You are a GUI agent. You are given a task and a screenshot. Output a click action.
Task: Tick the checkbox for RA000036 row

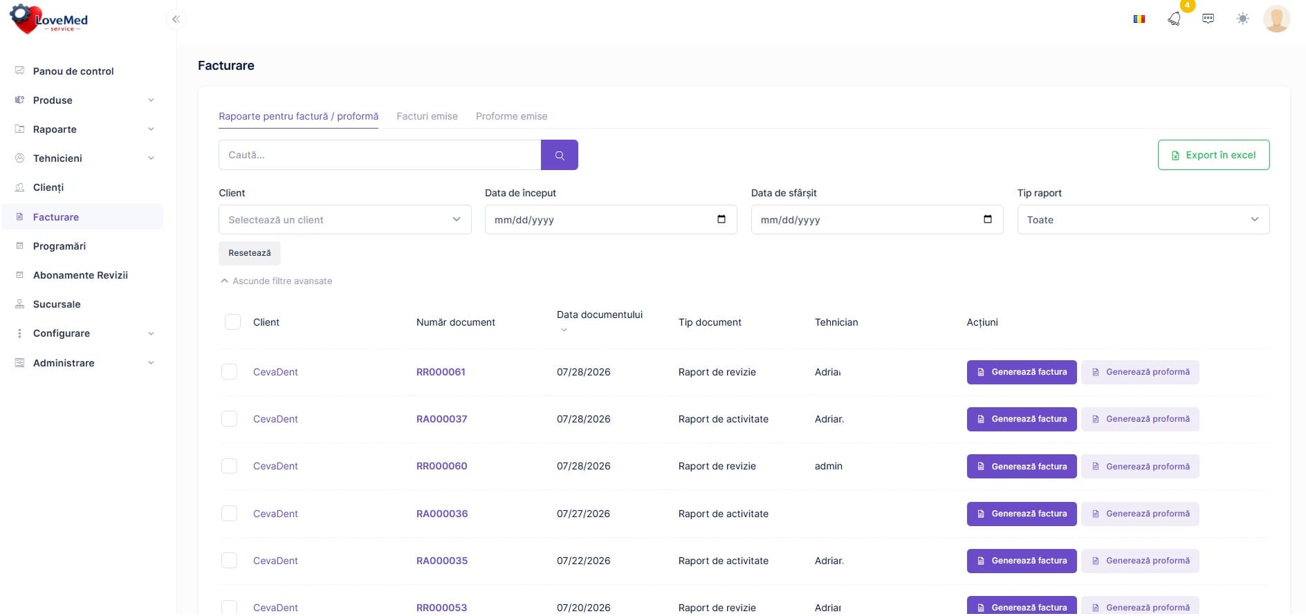coord(229,514)
